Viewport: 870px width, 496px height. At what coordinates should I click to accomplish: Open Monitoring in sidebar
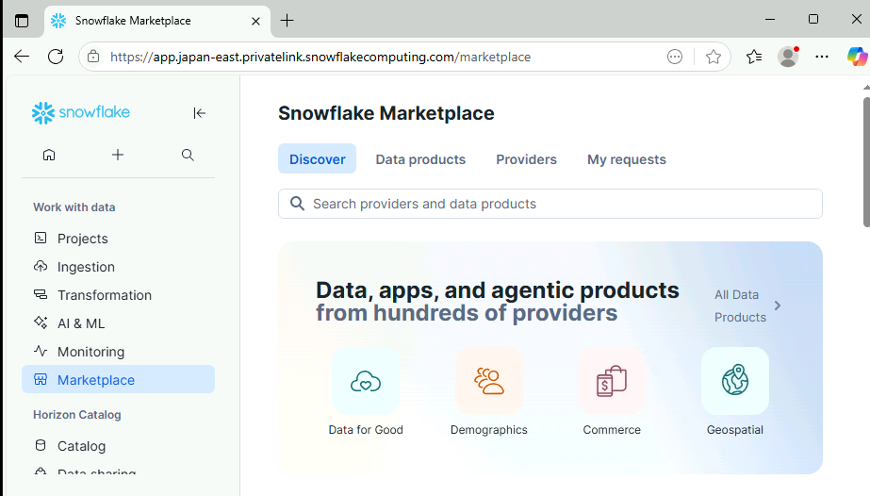[x=90, y=352]
